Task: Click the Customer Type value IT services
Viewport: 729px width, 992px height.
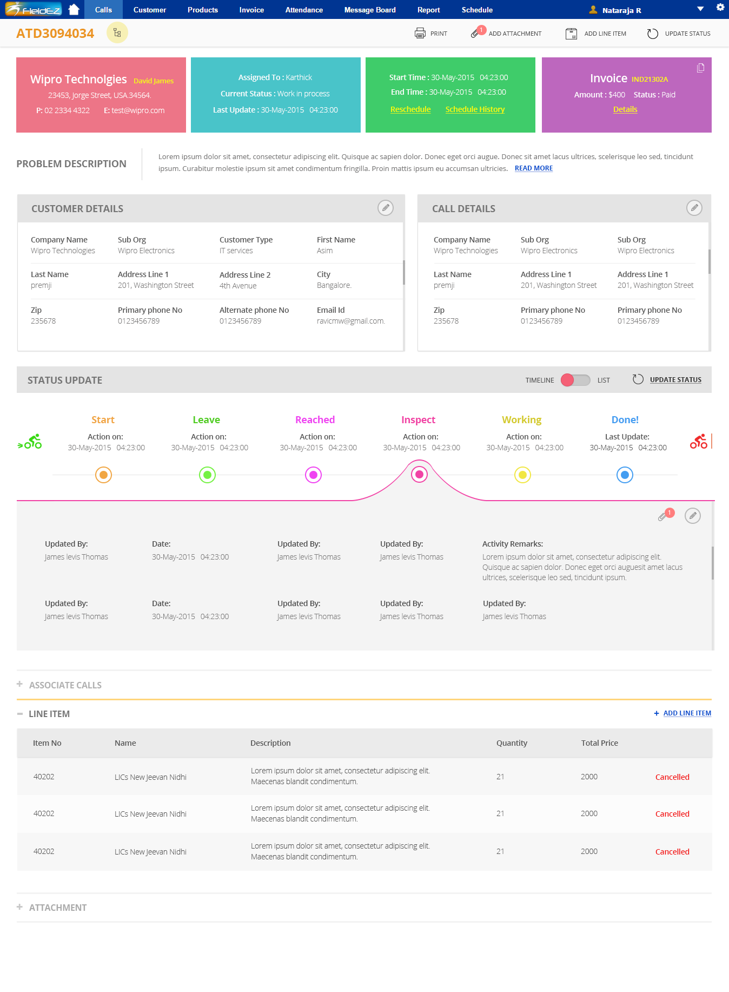Action: coord(236,251)
